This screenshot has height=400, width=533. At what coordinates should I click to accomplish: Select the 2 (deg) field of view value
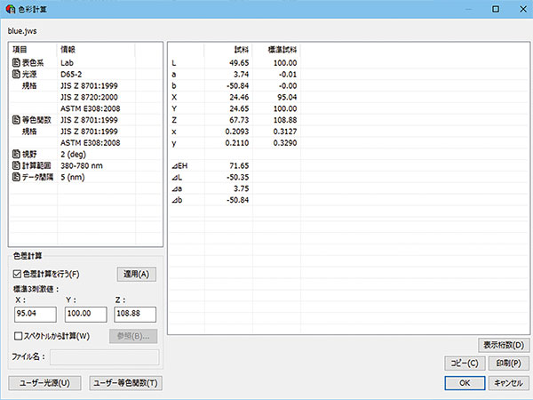[x=73, y=154]
